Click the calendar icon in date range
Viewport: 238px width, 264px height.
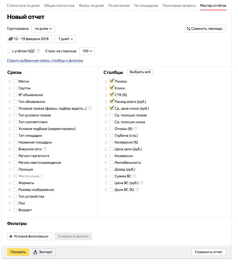(11, 39)
